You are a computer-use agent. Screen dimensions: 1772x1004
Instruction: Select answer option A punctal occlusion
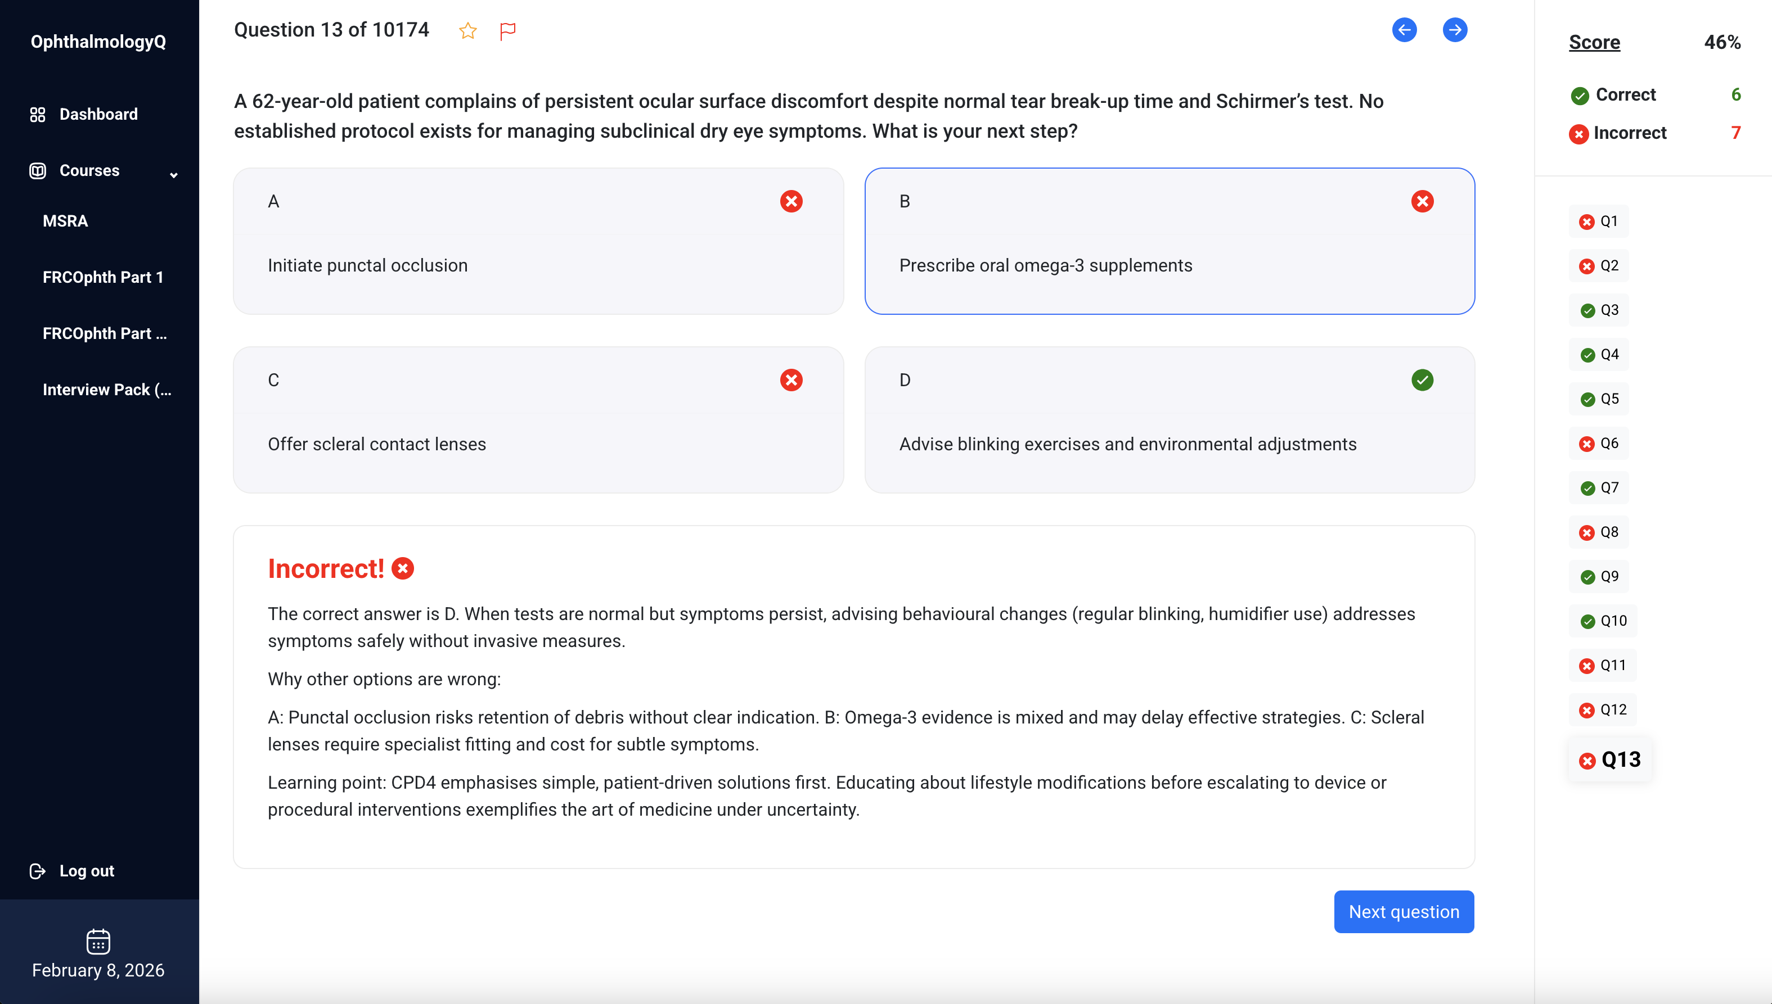click(x=538, y=241)
